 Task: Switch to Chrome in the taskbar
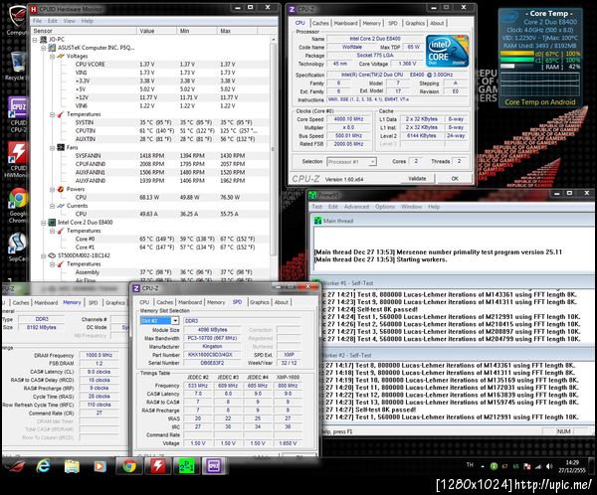pyautogui.click(x=129, y=466)
